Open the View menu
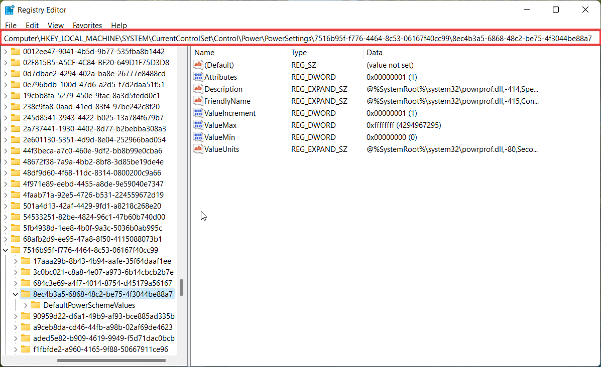Screen dimensions: 601x367 tap(55, 25)
